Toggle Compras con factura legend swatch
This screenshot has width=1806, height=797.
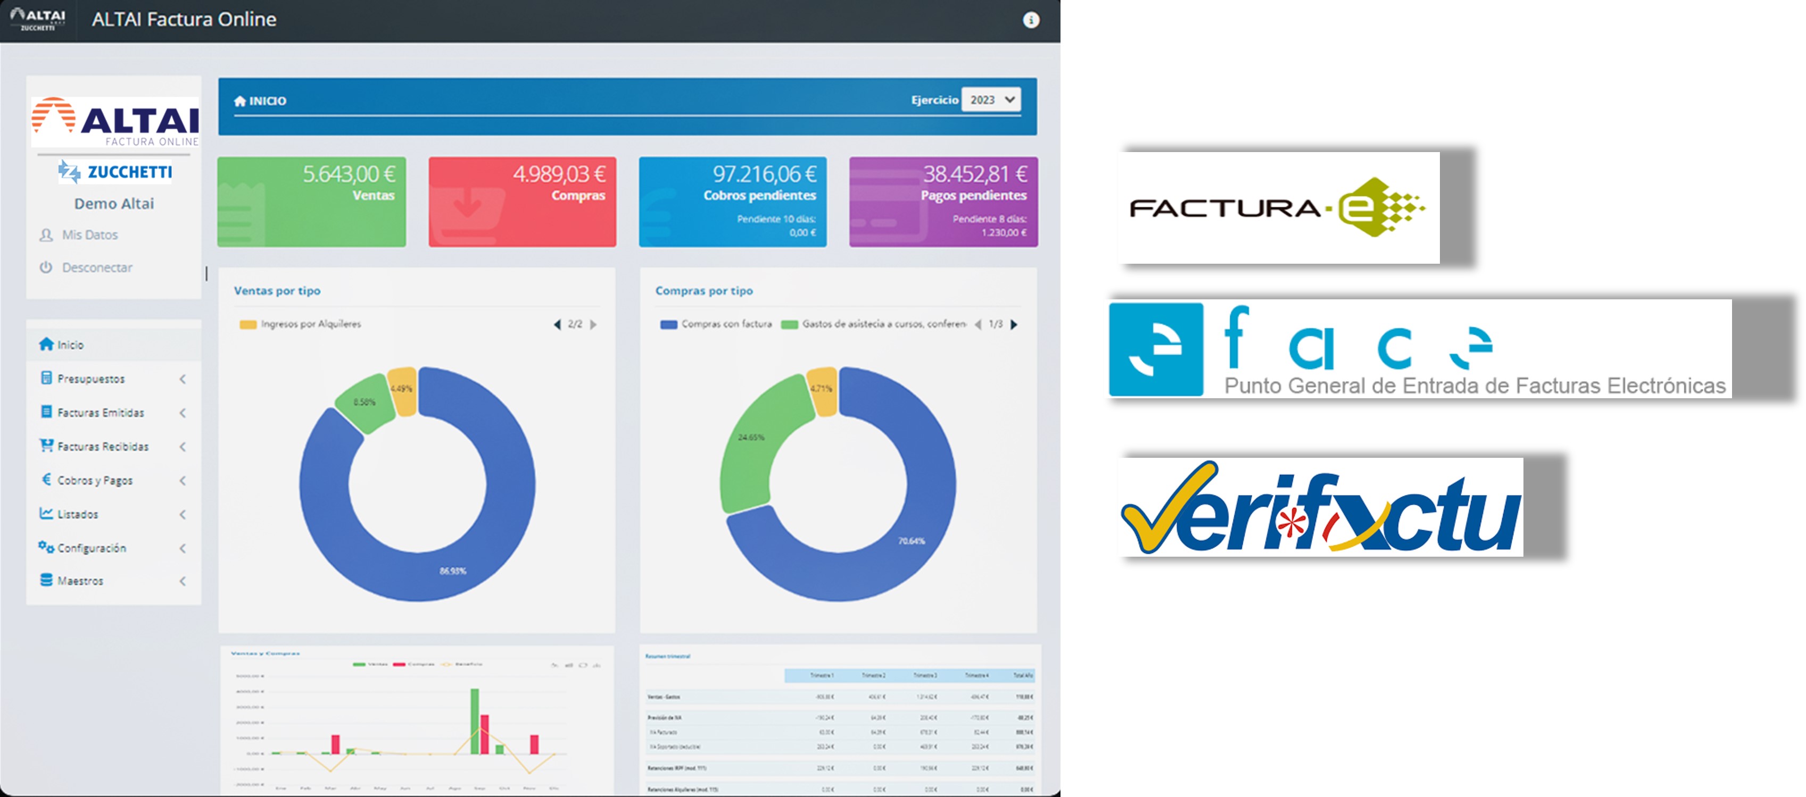(x=669, y=324)
